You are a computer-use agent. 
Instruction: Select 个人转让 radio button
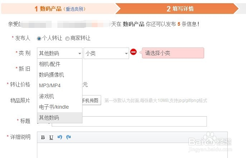(39, 39)
